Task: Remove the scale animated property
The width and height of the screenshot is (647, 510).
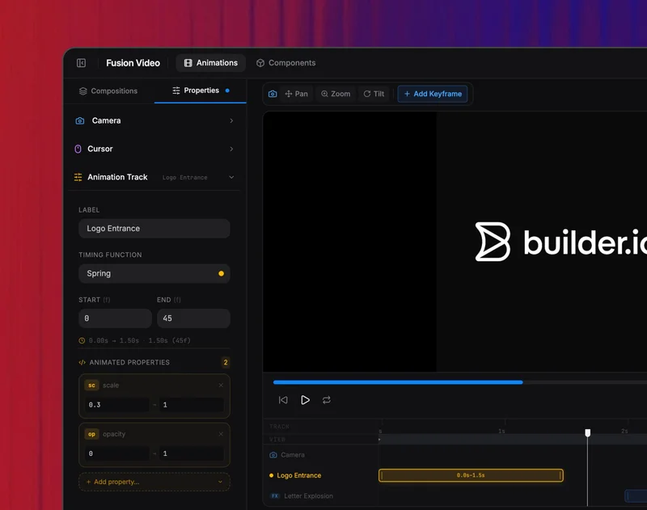Action: 221,386
